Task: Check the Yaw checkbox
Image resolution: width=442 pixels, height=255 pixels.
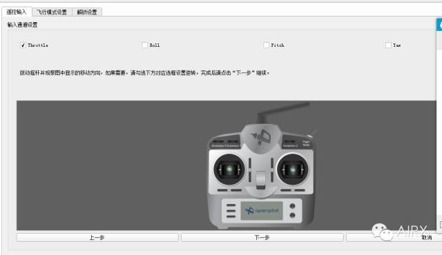Action: pyautogui.click(x=388, y=45)
